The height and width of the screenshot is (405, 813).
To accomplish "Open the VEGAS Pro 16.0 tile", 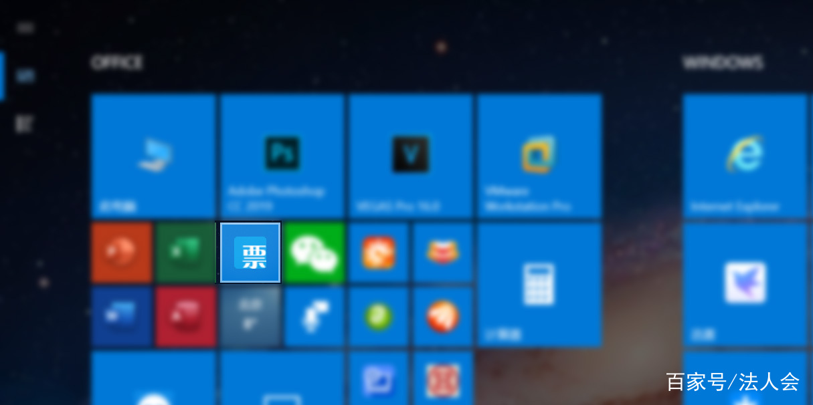I will 411,156.
